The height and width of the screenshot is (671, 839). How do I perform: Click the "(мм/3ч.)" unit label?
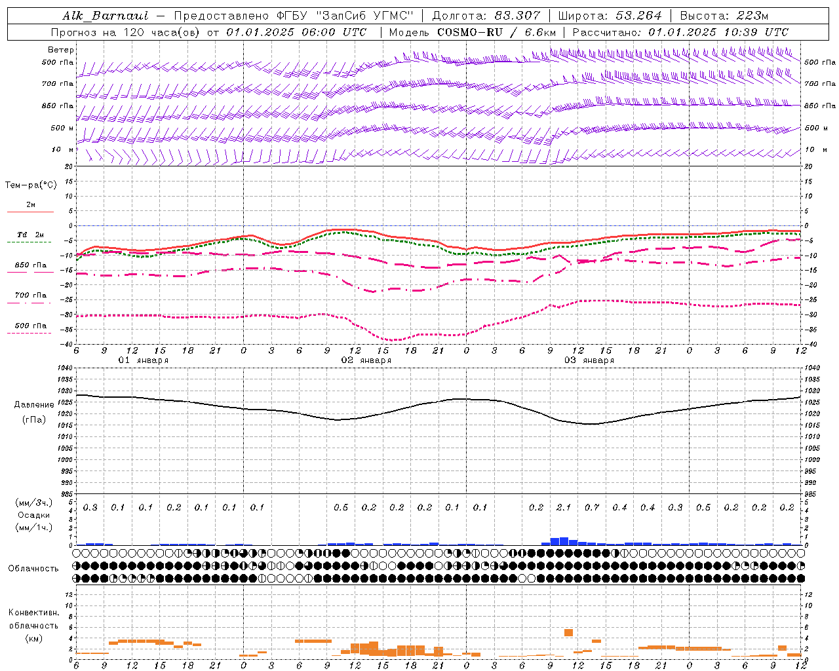34,503
